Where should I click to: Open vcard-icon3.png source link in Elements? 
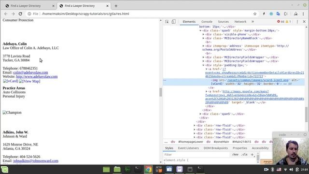[258, 80]
